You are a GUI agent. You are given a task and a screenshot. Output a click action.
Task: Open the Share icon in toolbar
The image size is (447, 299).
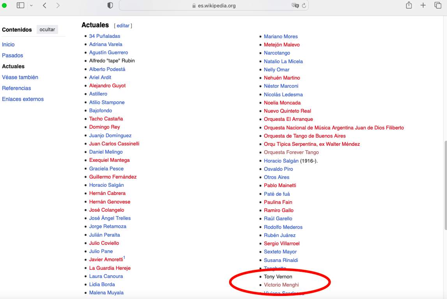pos(409,5)
